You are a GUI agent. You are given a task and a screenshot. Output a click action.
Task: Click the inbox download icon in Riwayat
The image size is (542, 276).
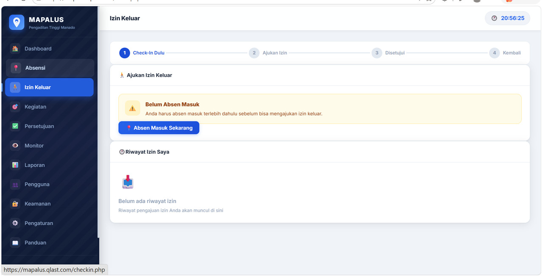tap(128, 182)
